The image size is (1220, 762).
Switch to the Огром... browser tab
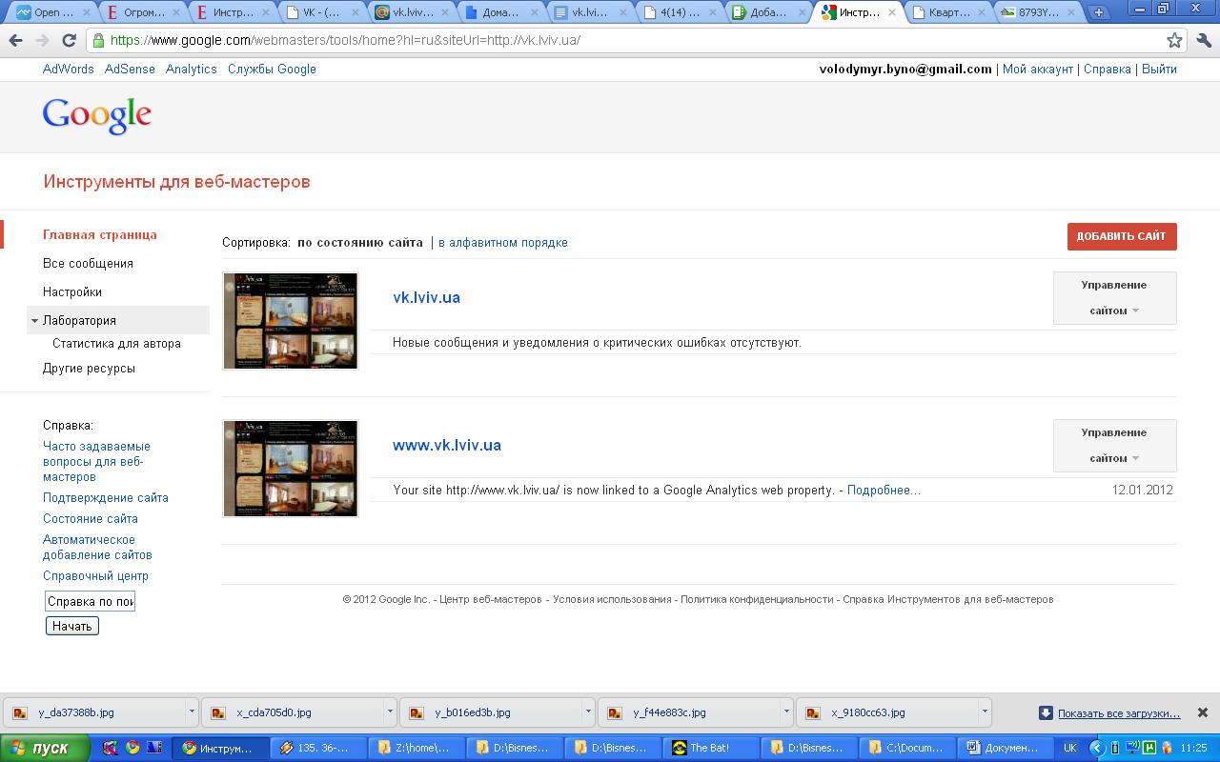[143, 12]
